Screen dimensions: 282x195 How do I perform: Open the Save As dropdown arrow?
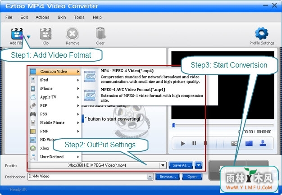(x=199, y=165)
